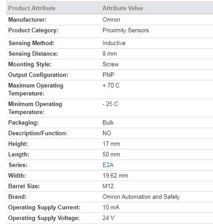Click the 50 mm length value
213x224 pixels.
(x=111, y=154)
